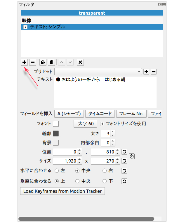This screenshot has width=184, height=223.
Task: Open the プリセット dropdown
Action: pyautogui.click(x=98, y=72)
